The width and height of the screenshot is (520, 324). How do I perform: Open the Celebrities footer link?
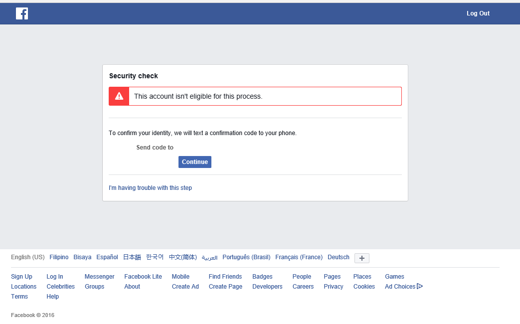pos(61,287)
